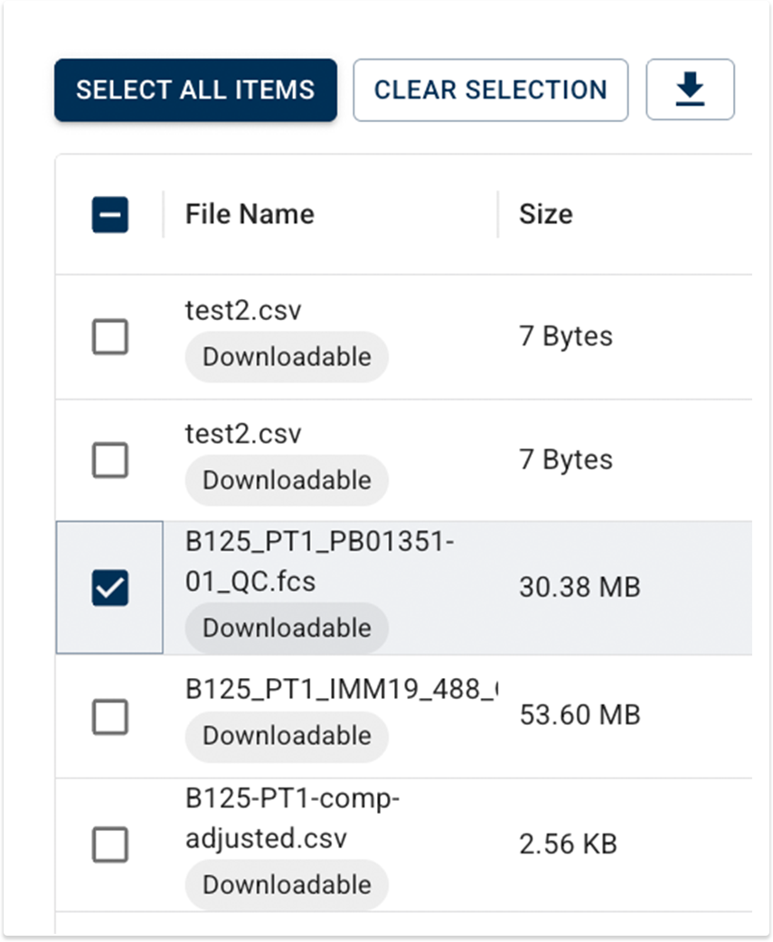Click the column divider between File Name and Size

click(498, 214)
